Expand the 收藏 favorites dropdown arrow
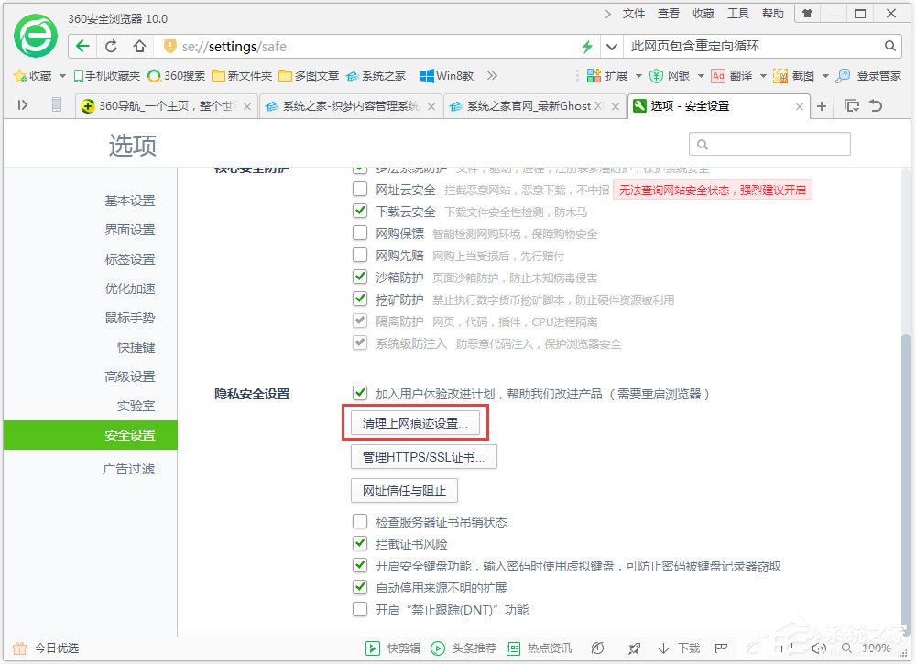 (60, 76)
